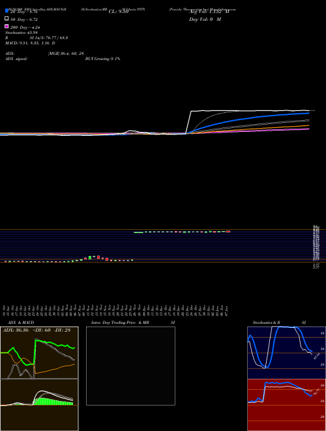Click the 'MACD: 9.51, 8.35, 1.16 D' reading

tap(30, 43)
